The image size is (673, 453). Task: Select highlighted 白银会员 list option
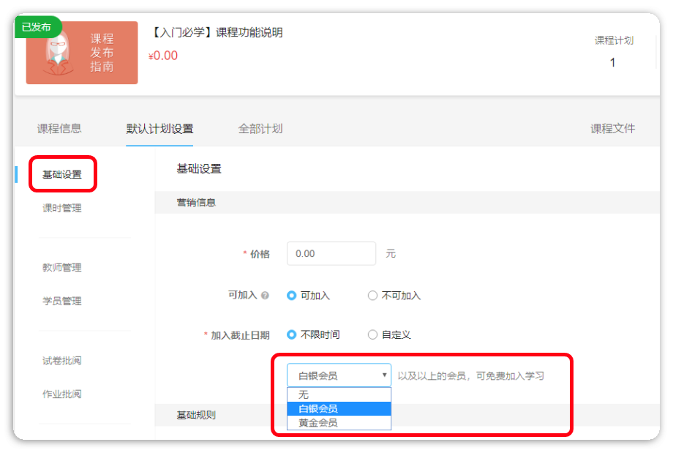[339, 408]
